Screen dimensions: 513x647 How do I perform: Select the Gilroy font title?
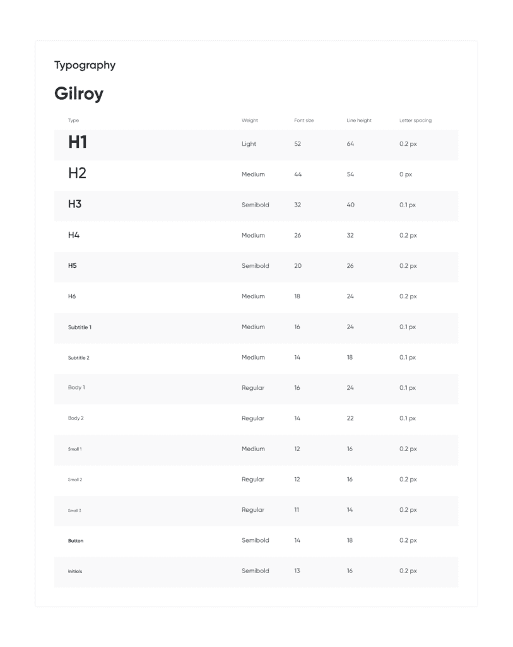tap(79, 94)
